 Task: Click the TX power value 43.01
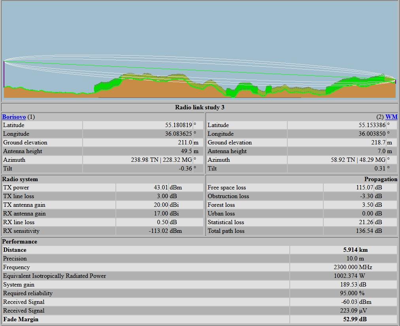tap(161, 187)
